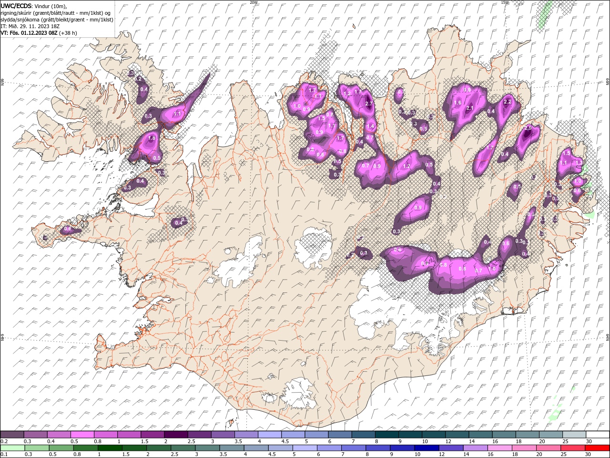The width and height of the screenshot is (610, 458).
Task: Click the "2.2" snowfall value on map
Action: point(508,102)
